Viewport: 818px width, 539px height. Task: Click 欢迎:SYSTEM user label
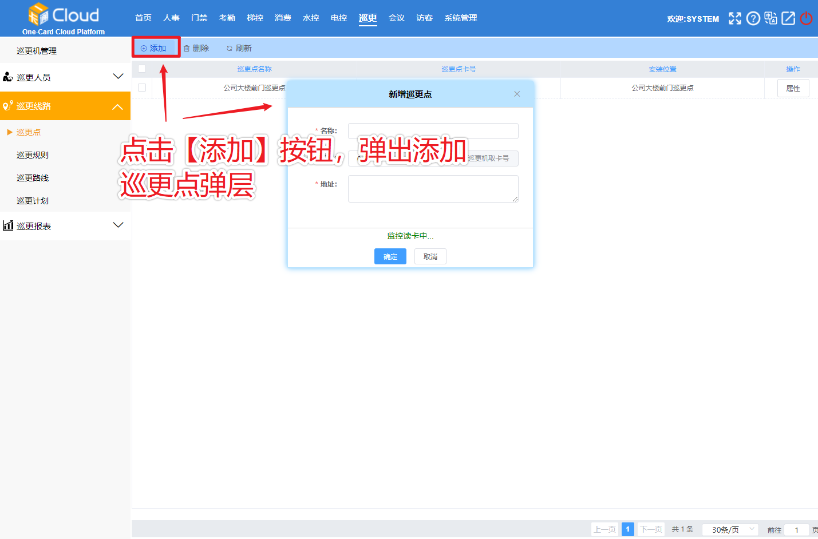click(x=693, y=19)
